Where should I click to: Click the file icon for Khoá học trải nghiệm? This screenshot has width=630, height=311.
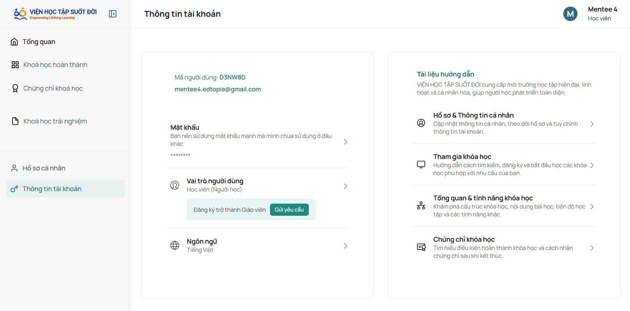click(x=15, y=121)
